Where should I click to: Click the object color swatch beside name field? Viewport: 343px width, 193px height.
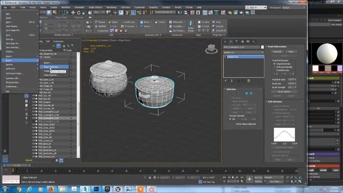click(x=262, y=47)
